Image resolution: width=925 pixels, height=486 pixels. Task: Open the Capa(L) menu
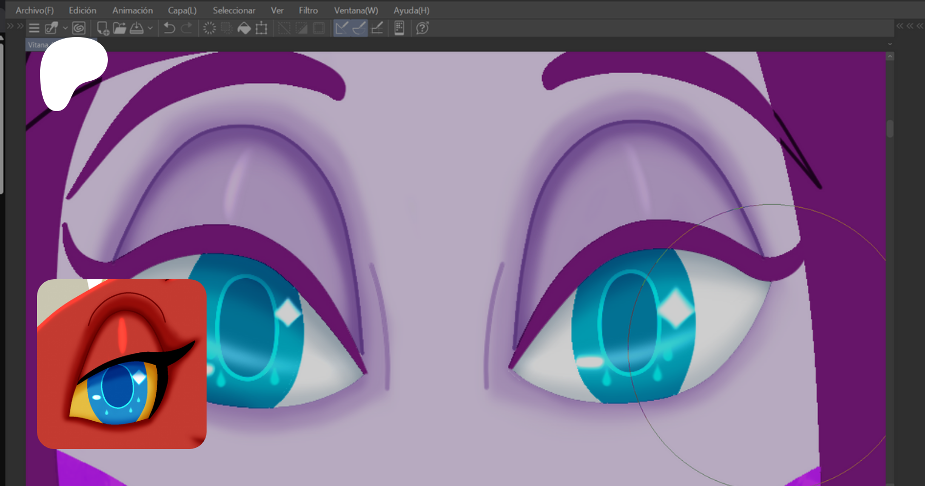click(x=182, y=10)
